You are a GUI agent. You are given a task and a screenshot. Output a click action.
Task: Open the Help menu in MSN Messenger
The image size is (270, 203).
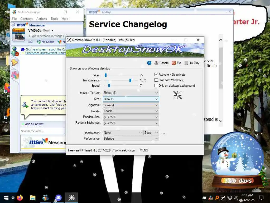pyautogui.click(x=65, y=19)
